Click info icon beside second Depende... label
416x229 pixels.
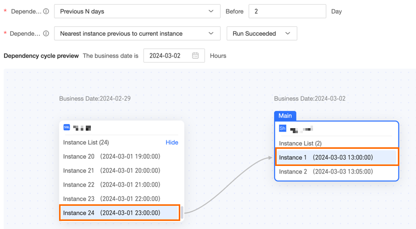(x=46, y=33)
